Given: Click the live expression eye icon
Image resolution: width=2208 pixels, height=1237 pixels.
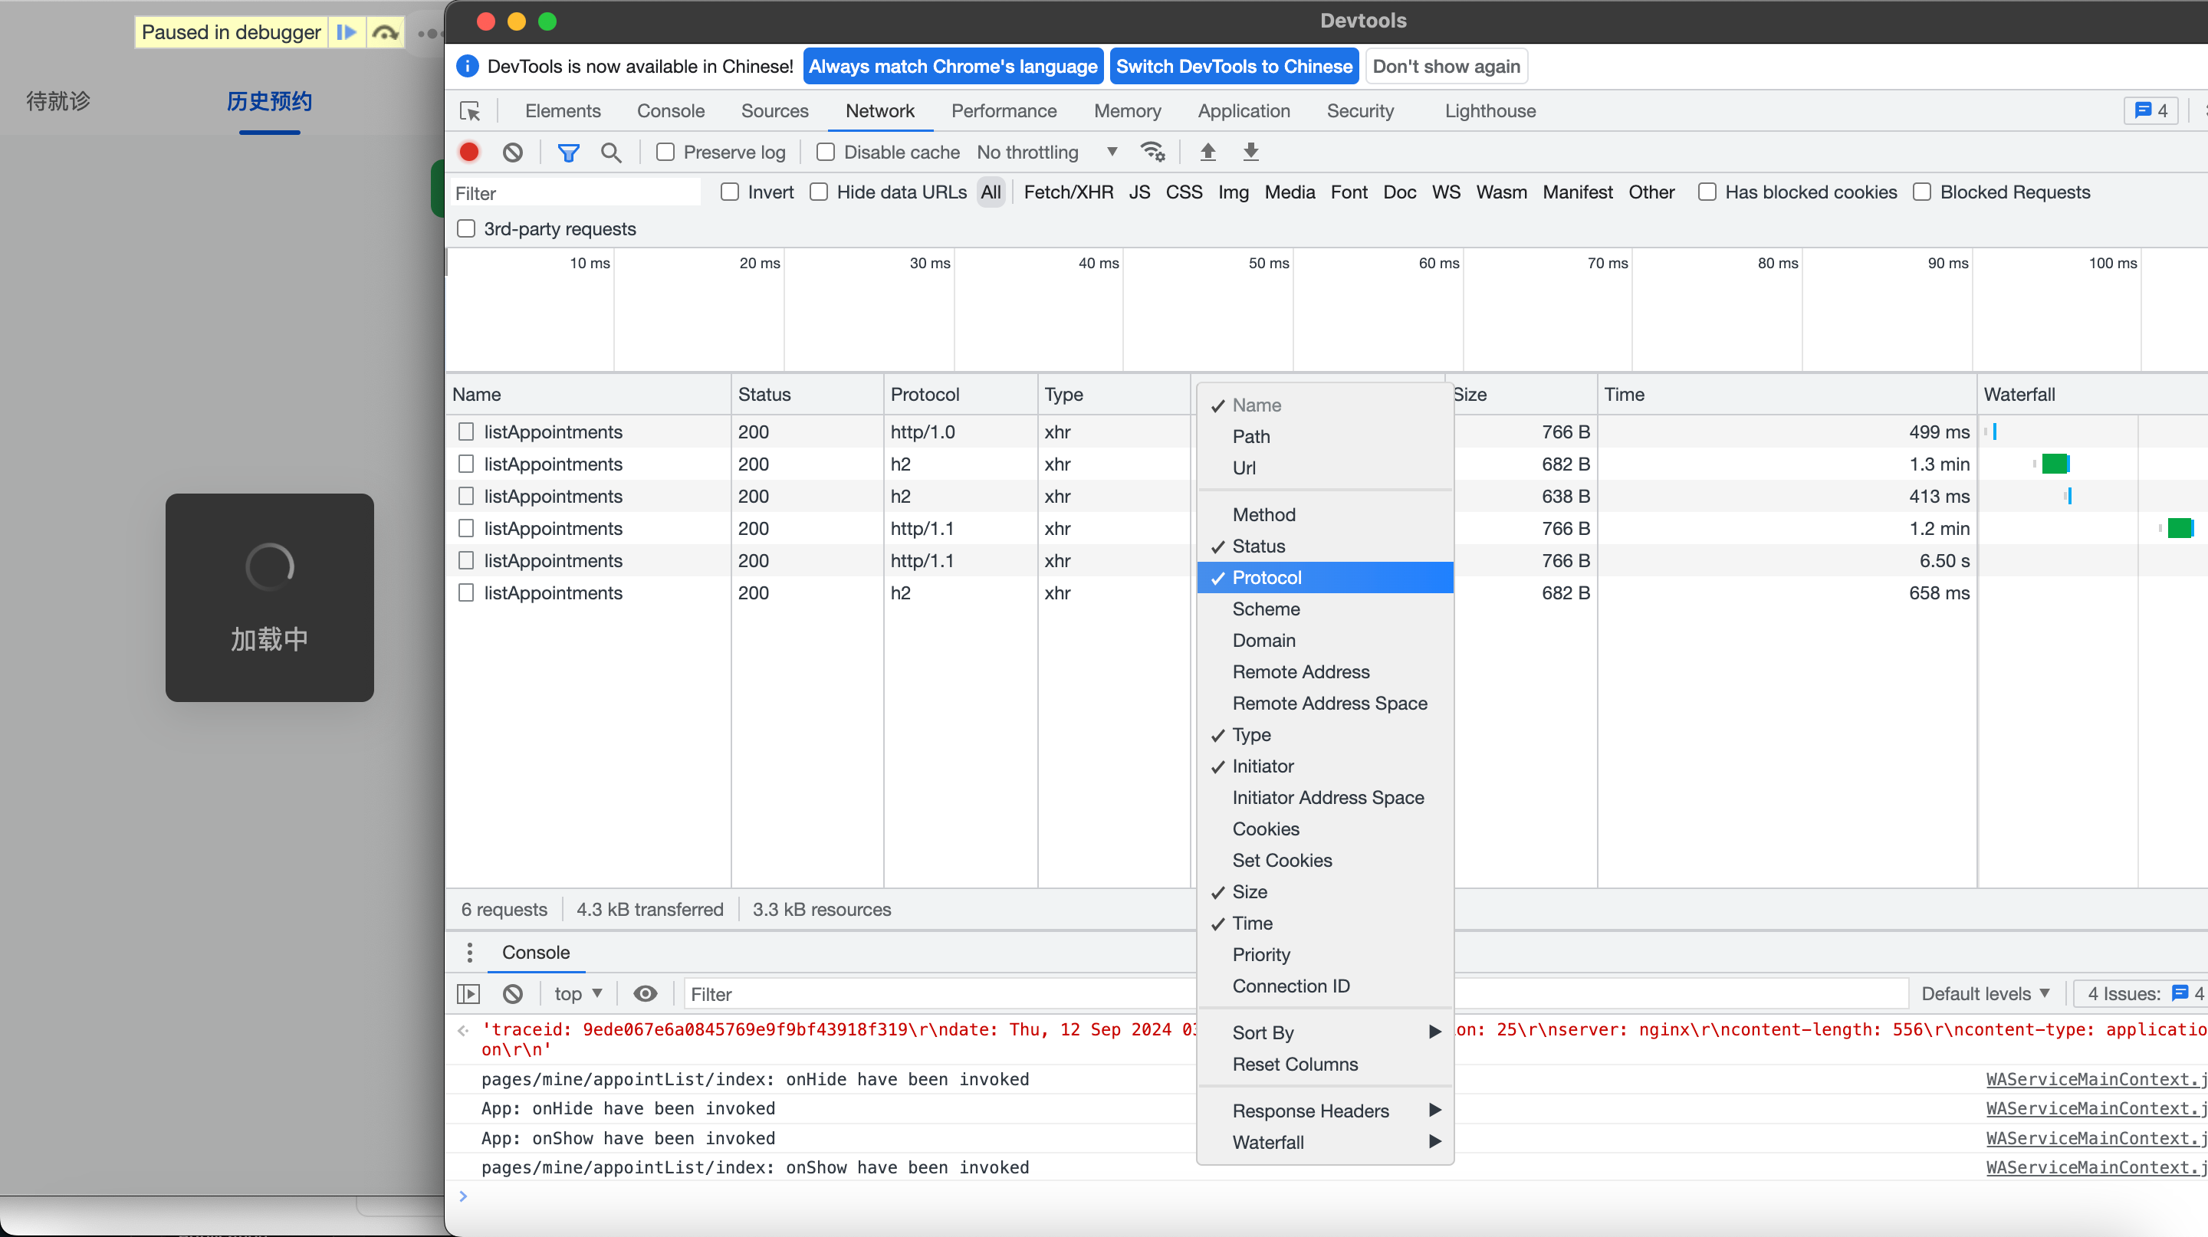Looking at the screenshot, I should click(x=646, y=994).
